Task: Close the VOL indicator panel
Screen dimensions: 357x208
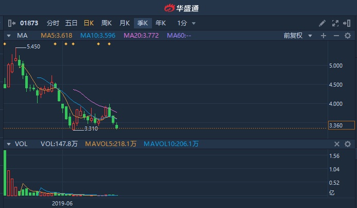Action: (x=337, y=144)
